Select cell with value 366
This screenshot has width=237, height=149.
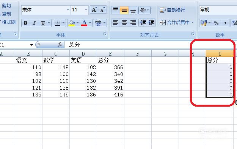pos(110,67)
